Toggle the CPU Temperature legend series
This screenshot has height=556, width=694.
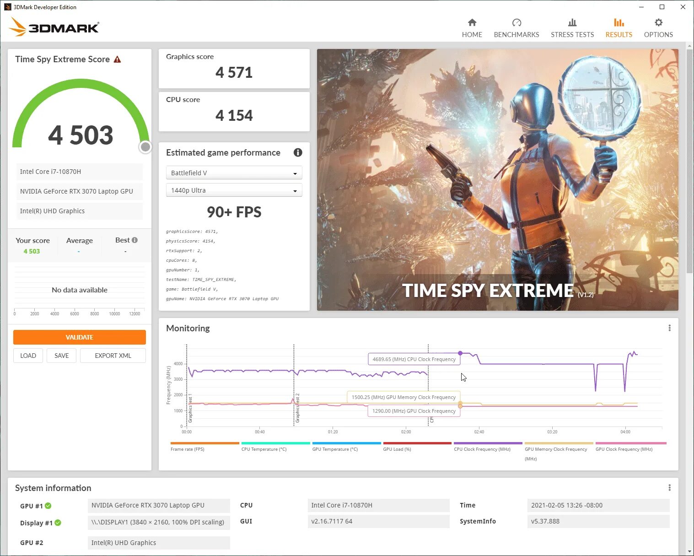pos(275,447)
